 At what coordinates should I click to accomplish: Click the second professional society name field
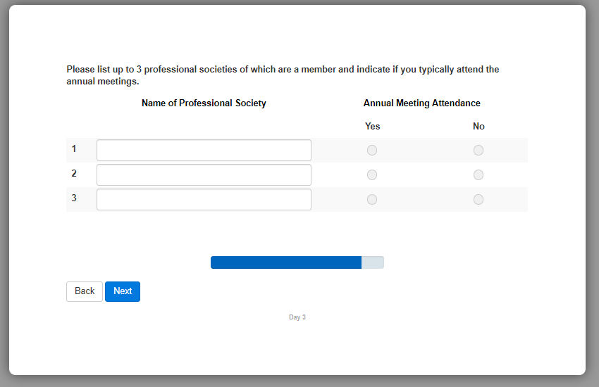click(204, 175)
